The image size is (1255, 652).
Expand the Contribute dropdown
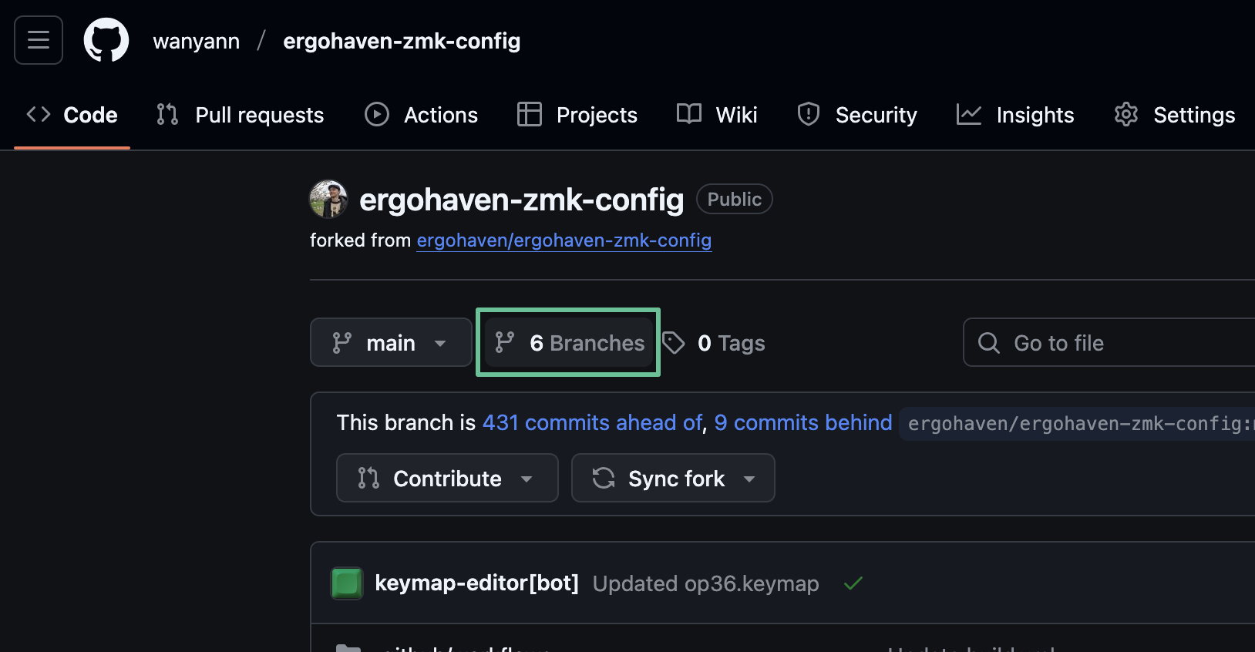[x=446, y=479]
